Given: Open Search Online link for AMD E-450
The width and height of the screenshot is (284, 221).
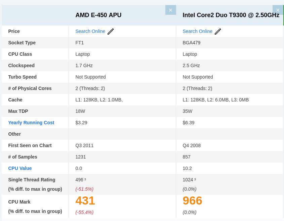Looking at the screenshot, I should tap(90, 31).
